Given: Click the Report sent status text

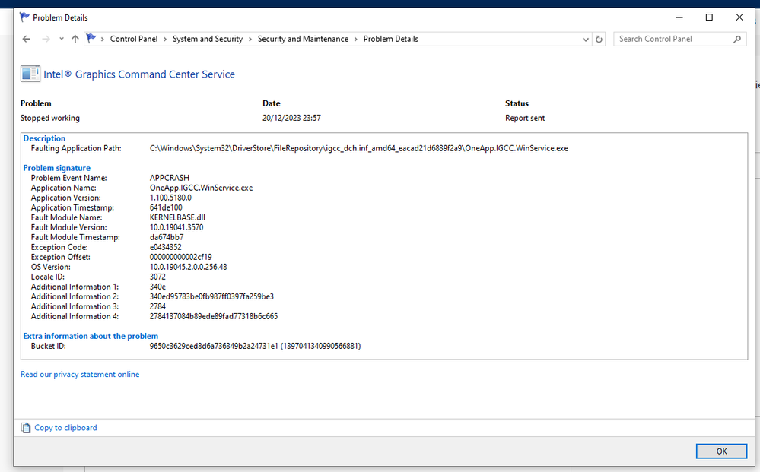Looking at the screenshot, I should [x=525, y=118].
